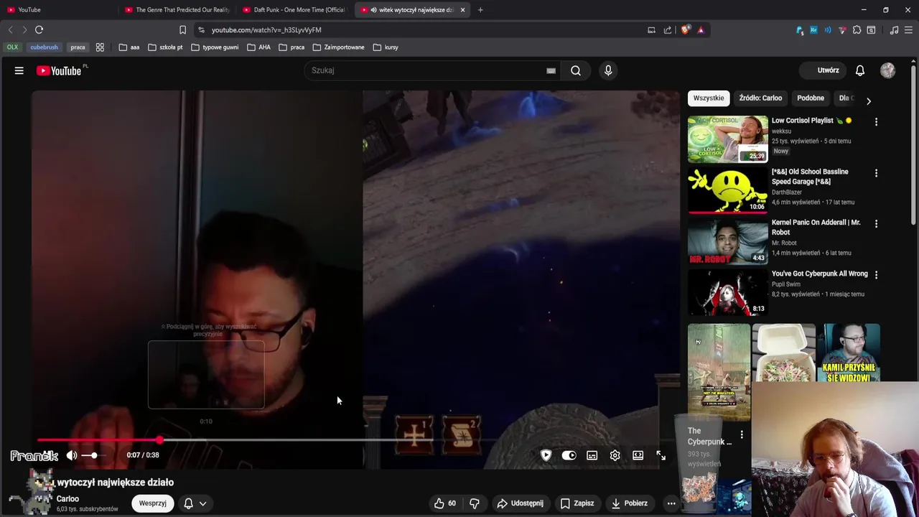
Task: Click the YouTube logo
Action: [x=59, y=70]
